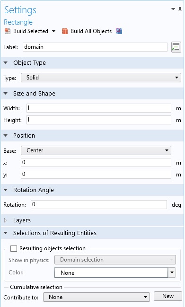185x307 pixels.
Task: Open the Color dropdown arrow
Action: [x=172, y=272]
